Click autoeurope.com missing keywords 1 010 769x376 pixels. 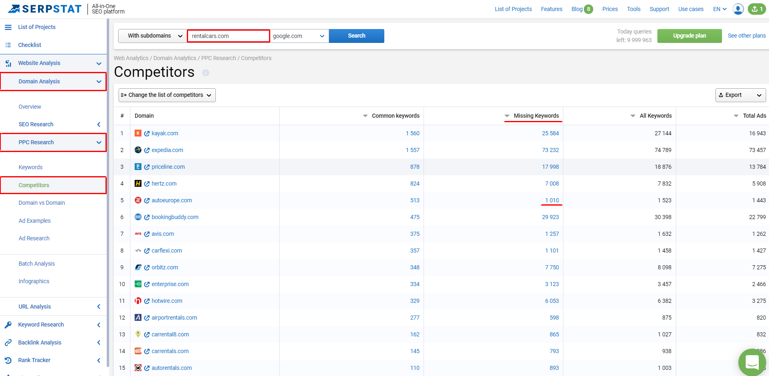[x=552, y=200]
